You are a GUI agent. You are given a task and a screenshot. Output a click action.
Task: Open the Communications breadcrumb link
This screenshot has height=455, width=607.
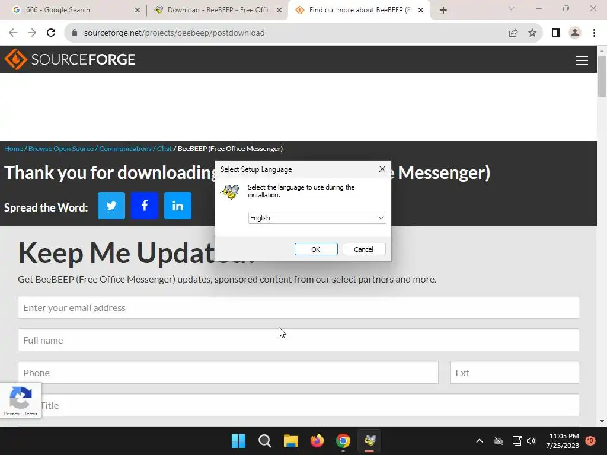click(125, 149)
